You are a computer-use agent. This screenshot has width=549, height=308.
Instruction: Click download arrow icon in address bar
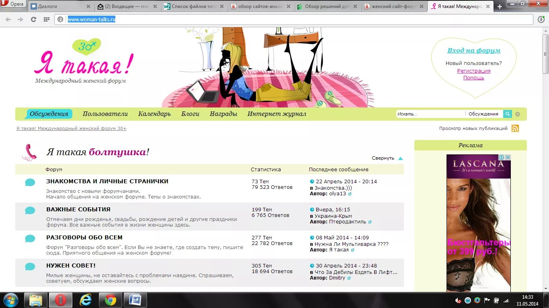coord(541,19)
